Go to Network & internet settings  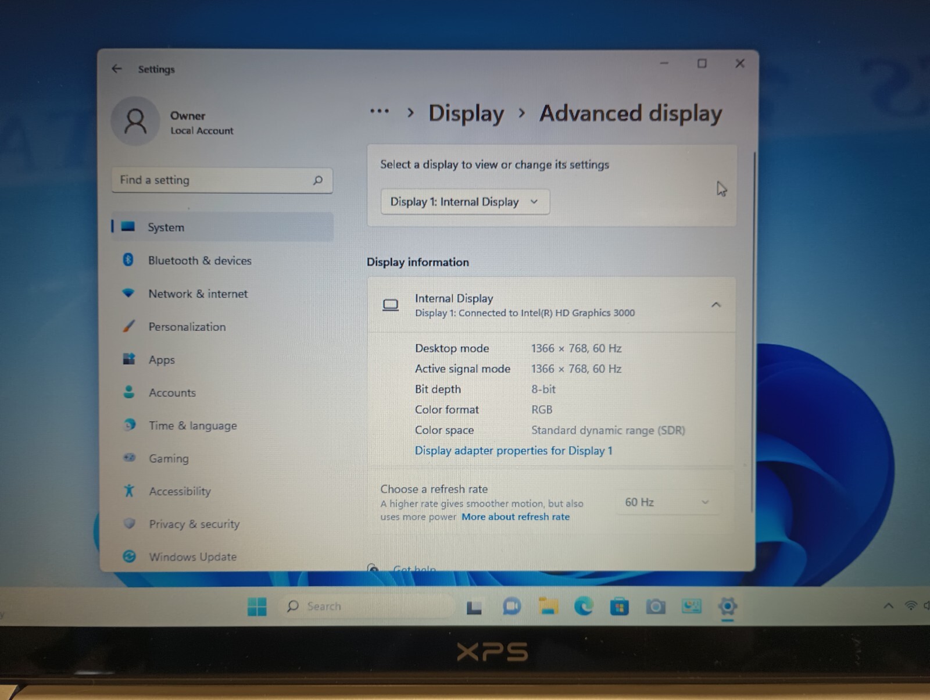222,294
